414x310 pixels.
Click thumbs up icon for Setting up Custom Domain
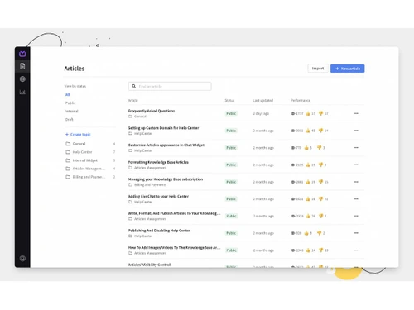pyautogui.click(x=308, y=131)
